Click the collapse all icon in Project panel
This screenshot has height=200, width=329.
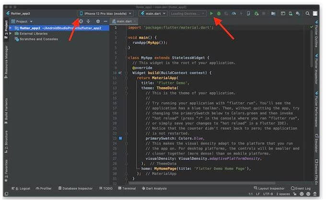(x=89, y=22)
